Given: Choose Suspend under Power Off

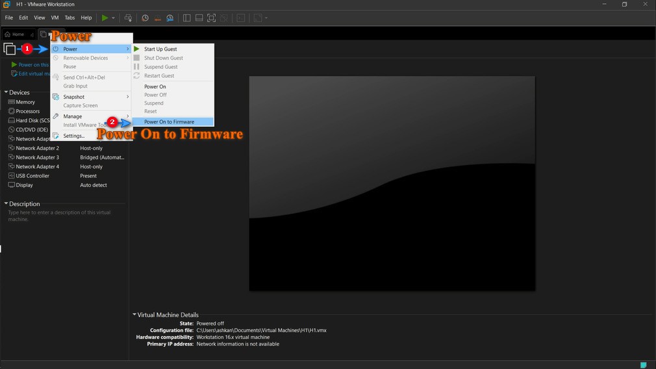Looking at the screenshot, I should [173, 103].
